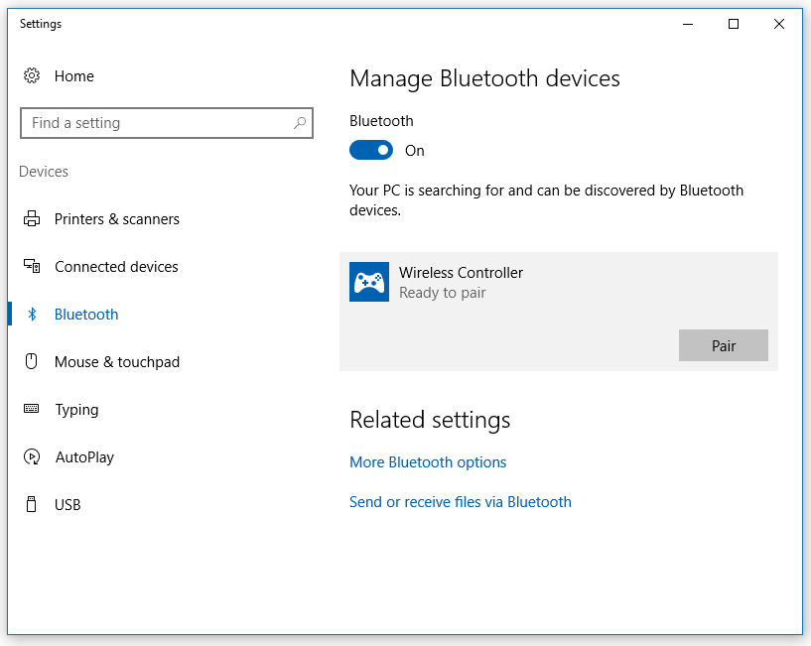Viewport: 811px width, 646px height.
Task: Click the Home gear icon
Action: click(x=32, y=75)
